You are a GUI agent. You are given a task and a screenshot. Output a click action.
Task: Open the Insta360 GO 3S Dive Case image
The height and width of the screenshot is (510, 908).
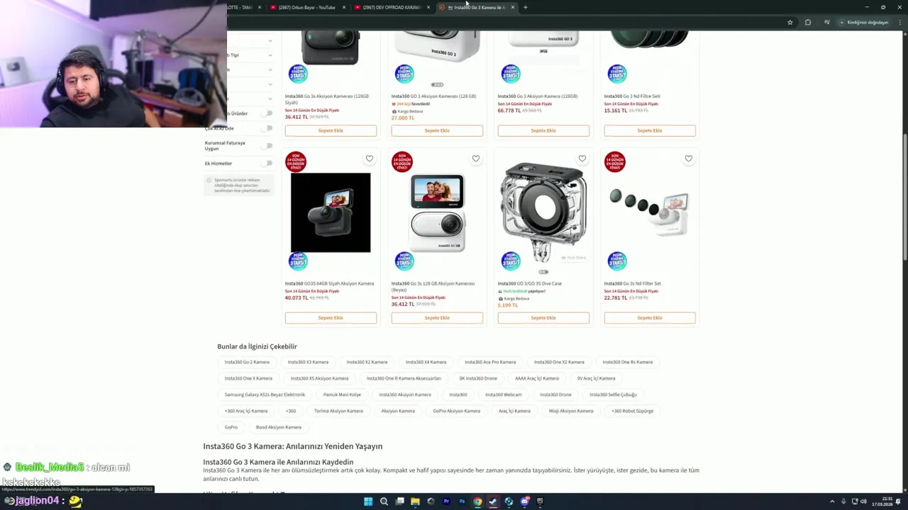tap(543, 212)
